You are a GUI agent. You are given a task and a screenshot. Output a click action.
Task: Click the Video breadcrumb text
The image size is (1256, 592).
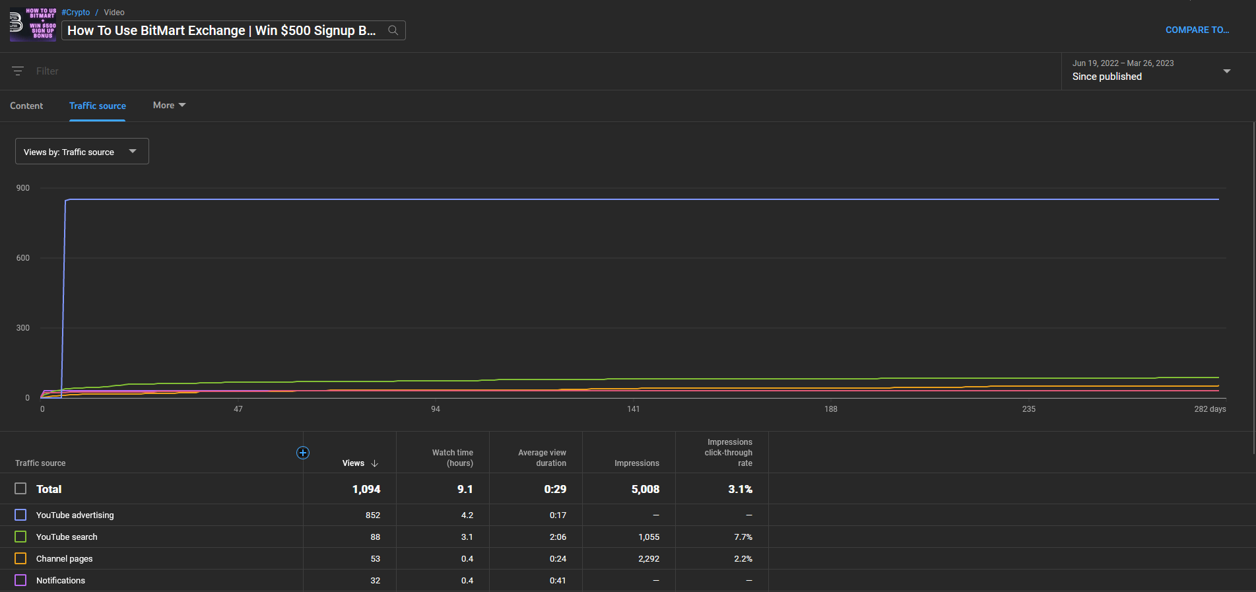click(114, 13)
